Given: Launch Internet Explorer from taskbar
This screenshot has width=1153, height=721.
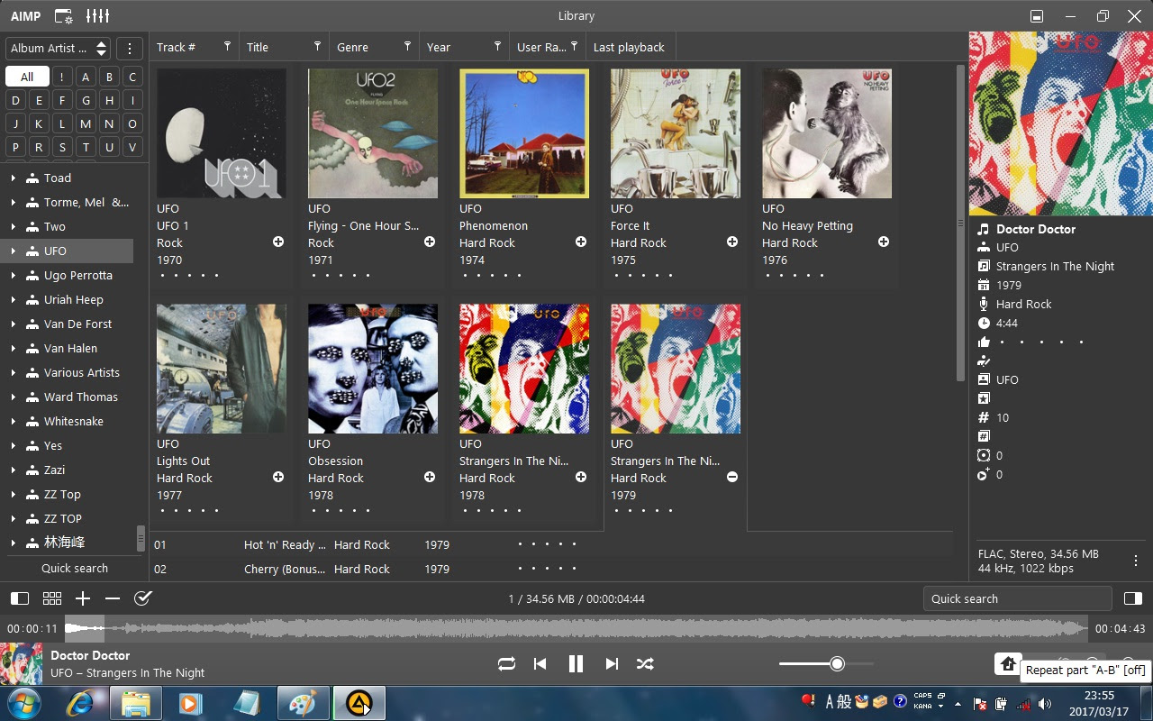Looking at the screenshot, I should pos(79,703).
